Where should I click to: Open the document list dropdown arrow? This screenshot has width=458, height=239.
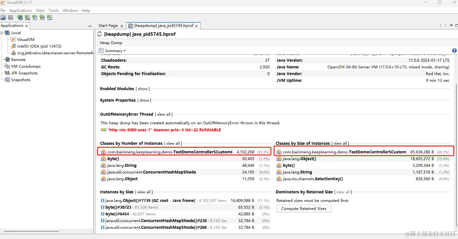pyautogui.click(x=451, y=26)
